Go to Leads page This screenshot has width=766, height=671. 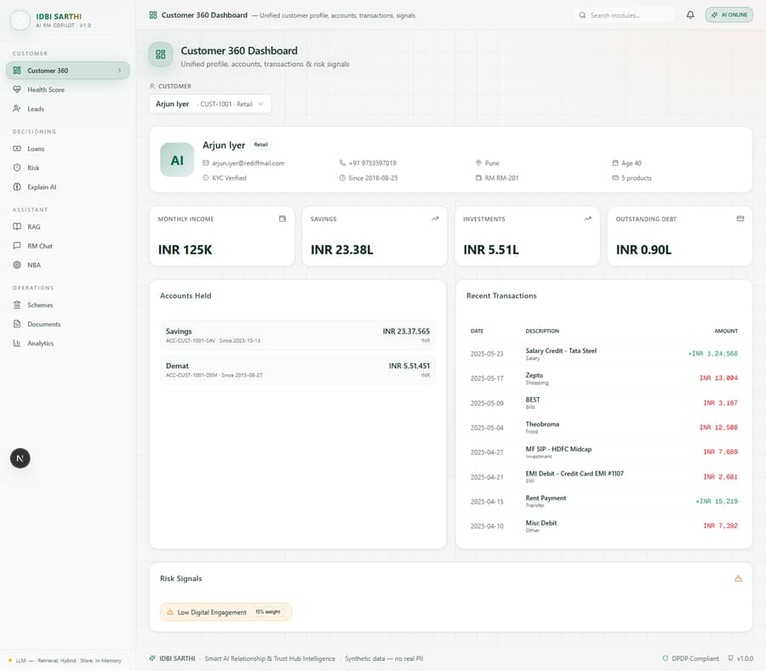tap(68, 109)
